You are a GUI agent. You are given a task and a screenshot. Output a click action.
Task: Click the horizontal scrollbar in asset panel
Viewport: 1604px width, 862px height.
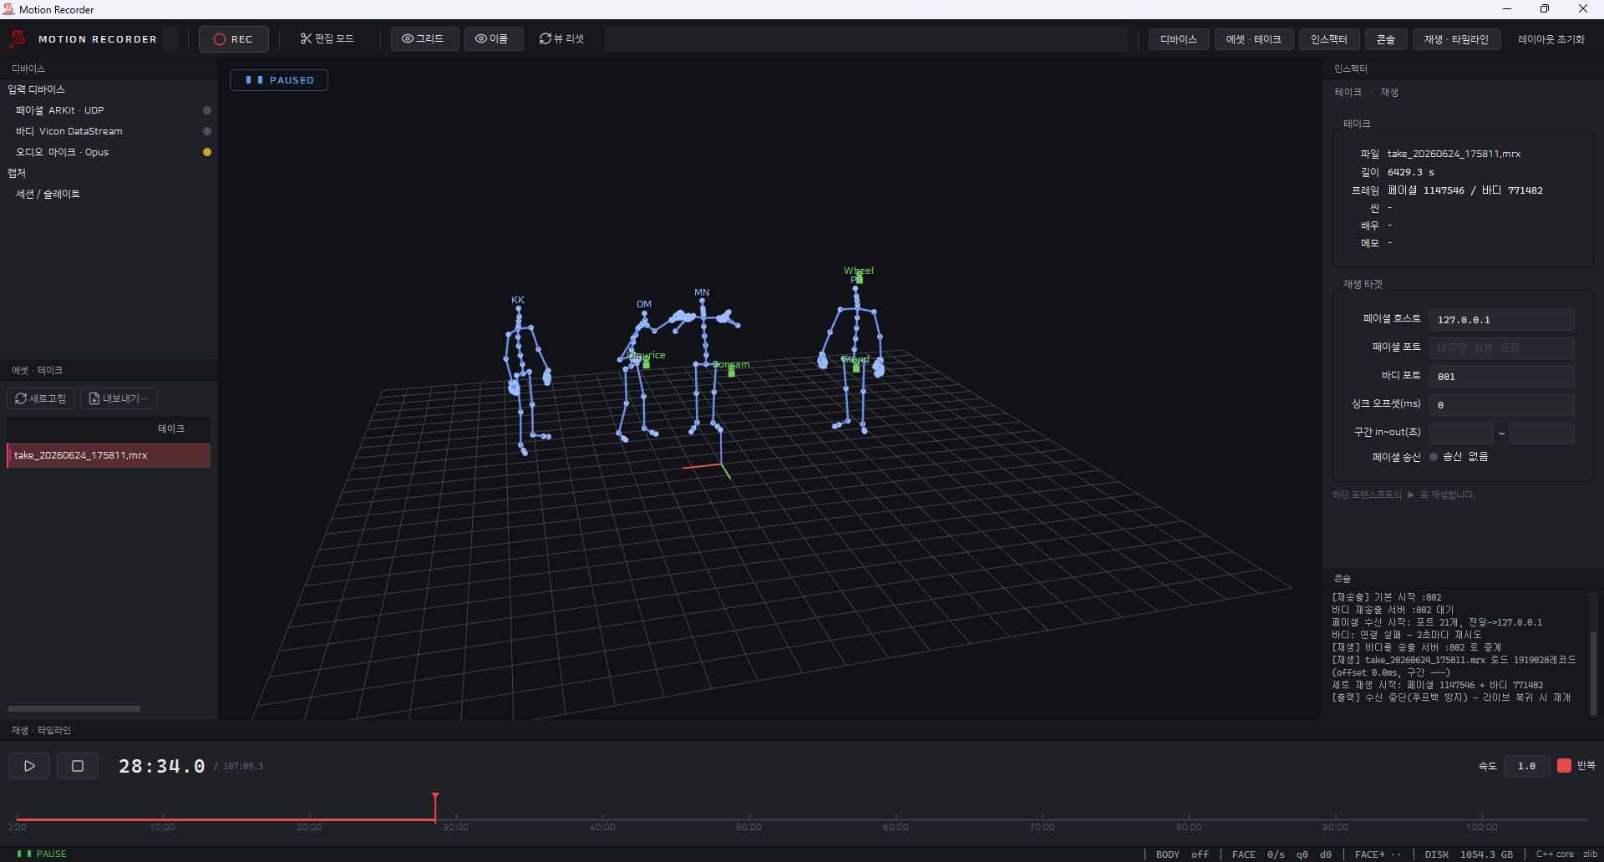[74, 708]
